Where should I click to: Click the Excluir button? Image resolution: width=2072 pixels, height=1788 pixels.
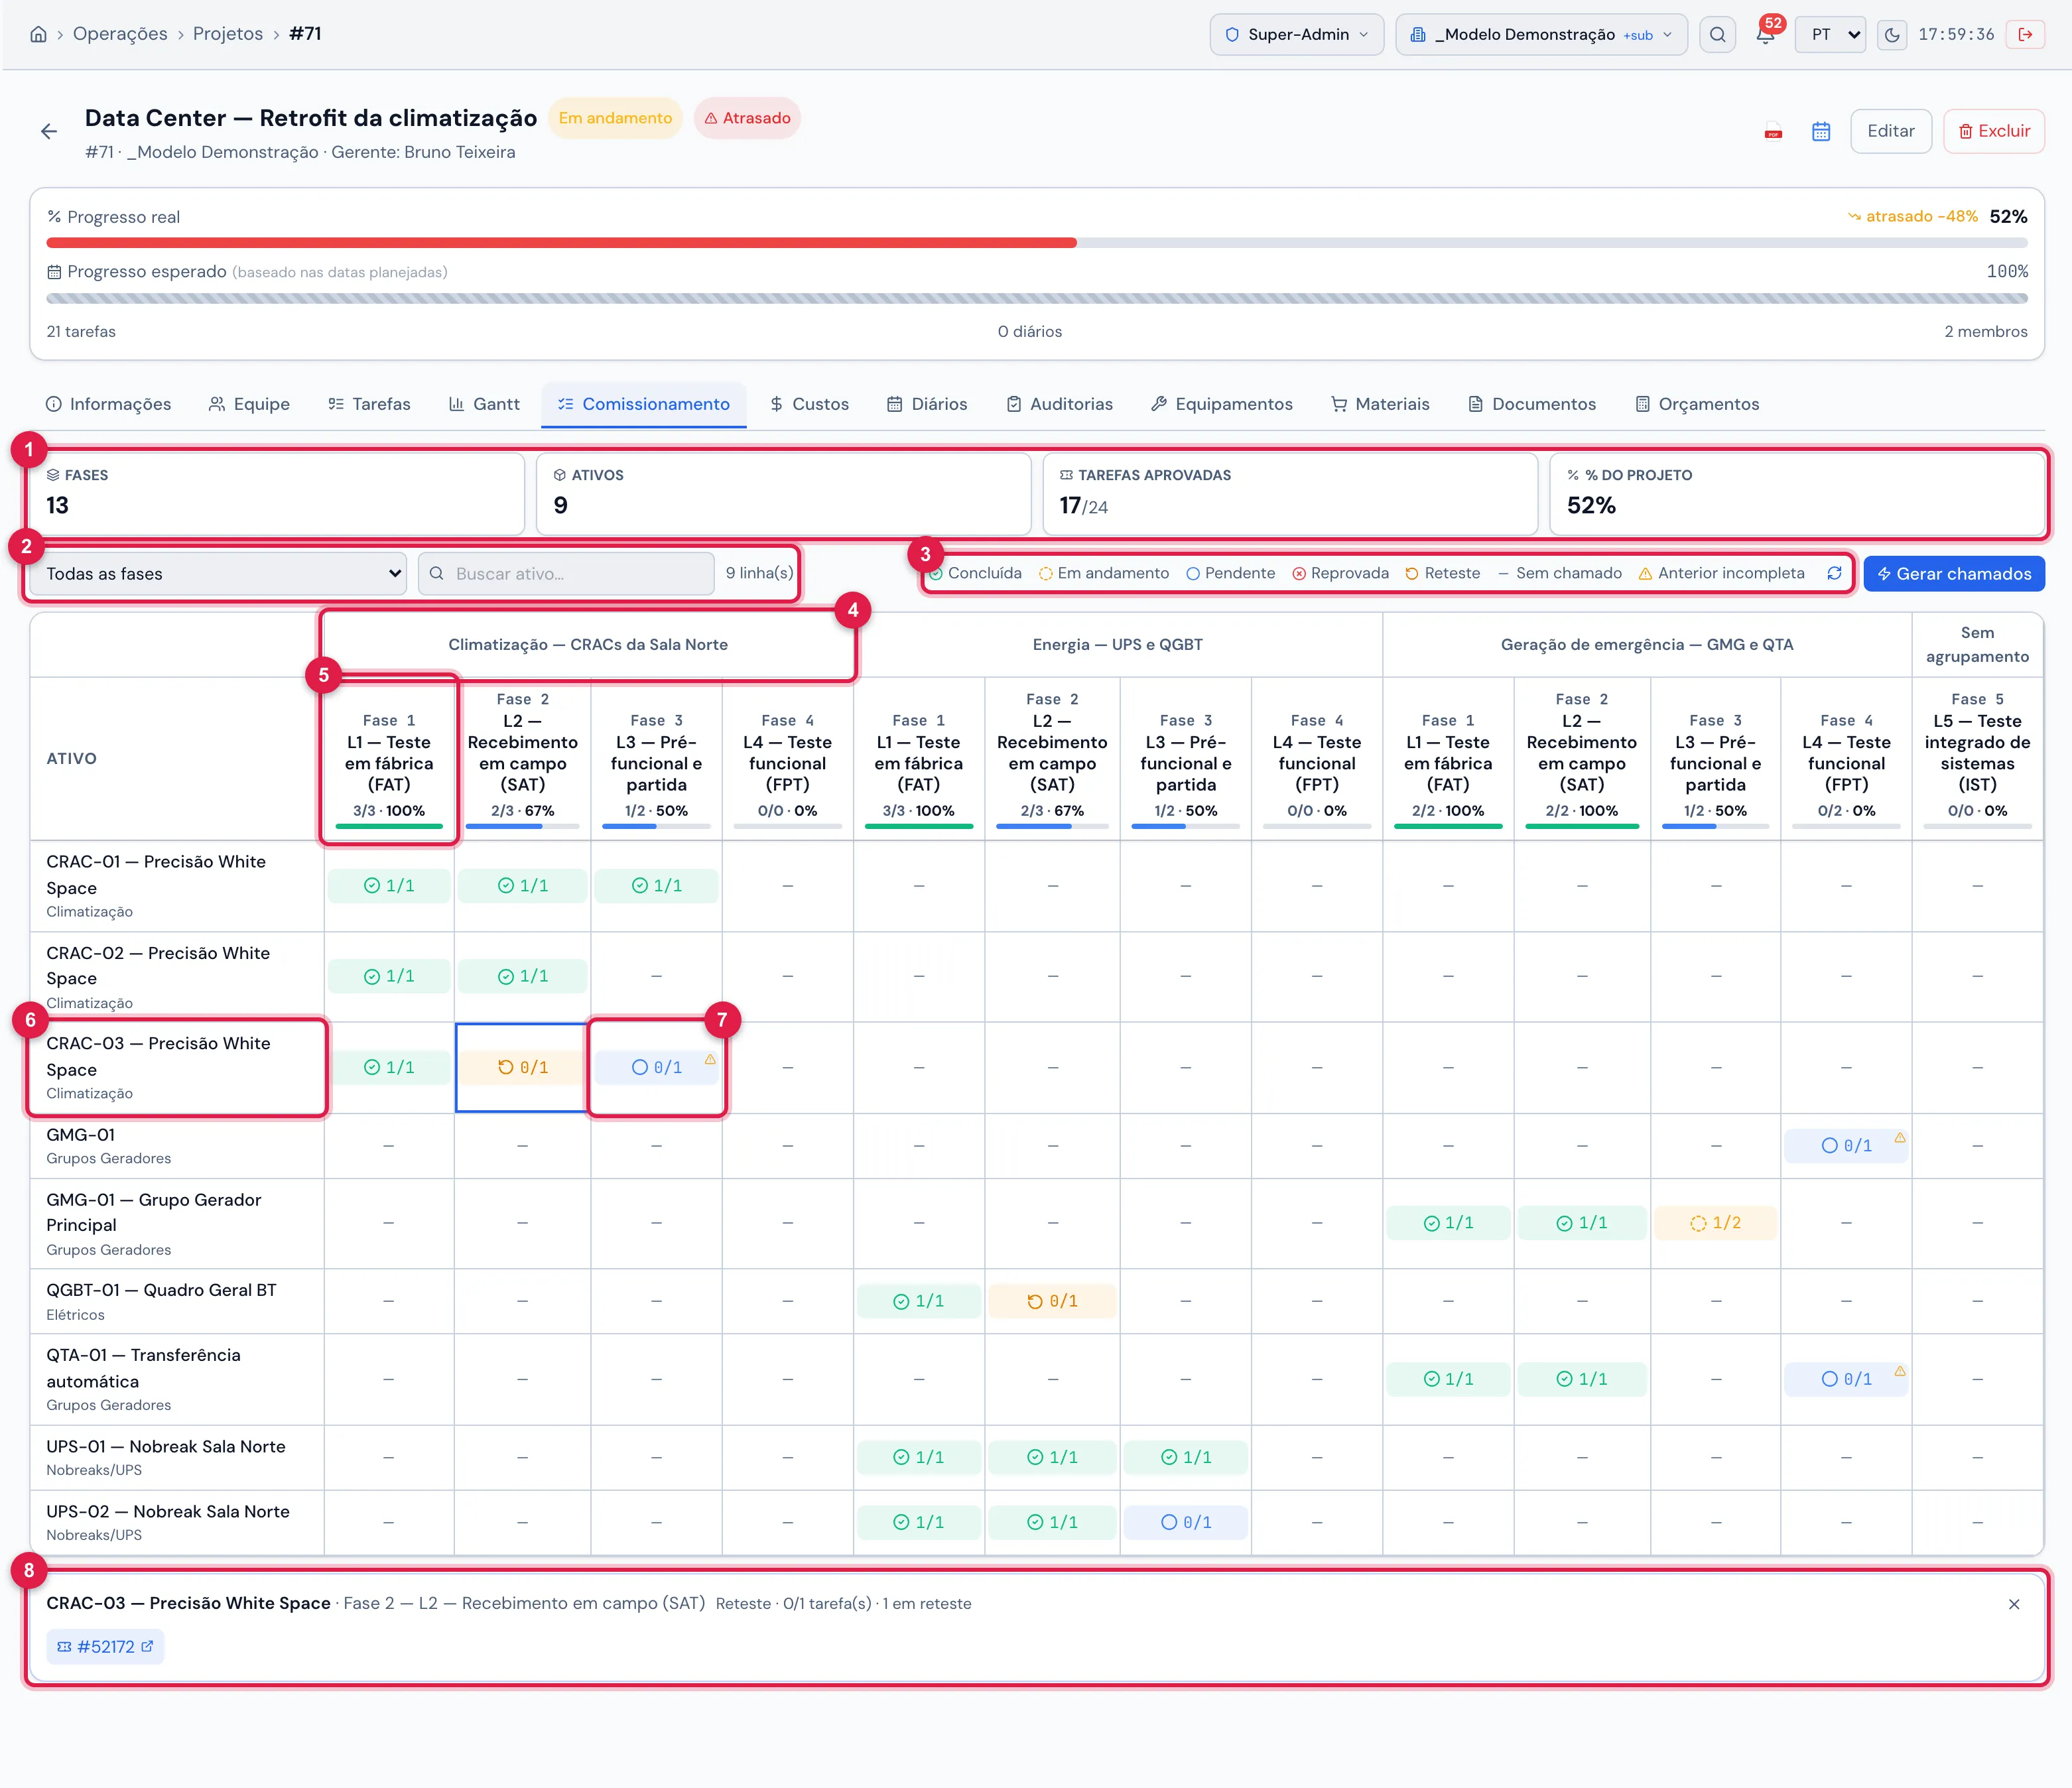coord(1994,131)
